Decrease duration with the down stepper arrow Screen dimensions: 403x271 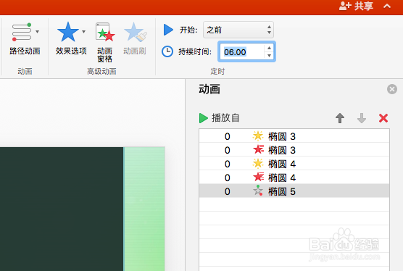[x=269, y=56]
